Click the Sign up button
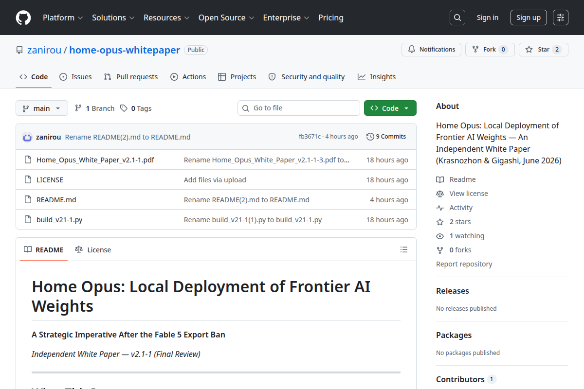The height and width of the screenshot is (389, 584). click(529, 18)
